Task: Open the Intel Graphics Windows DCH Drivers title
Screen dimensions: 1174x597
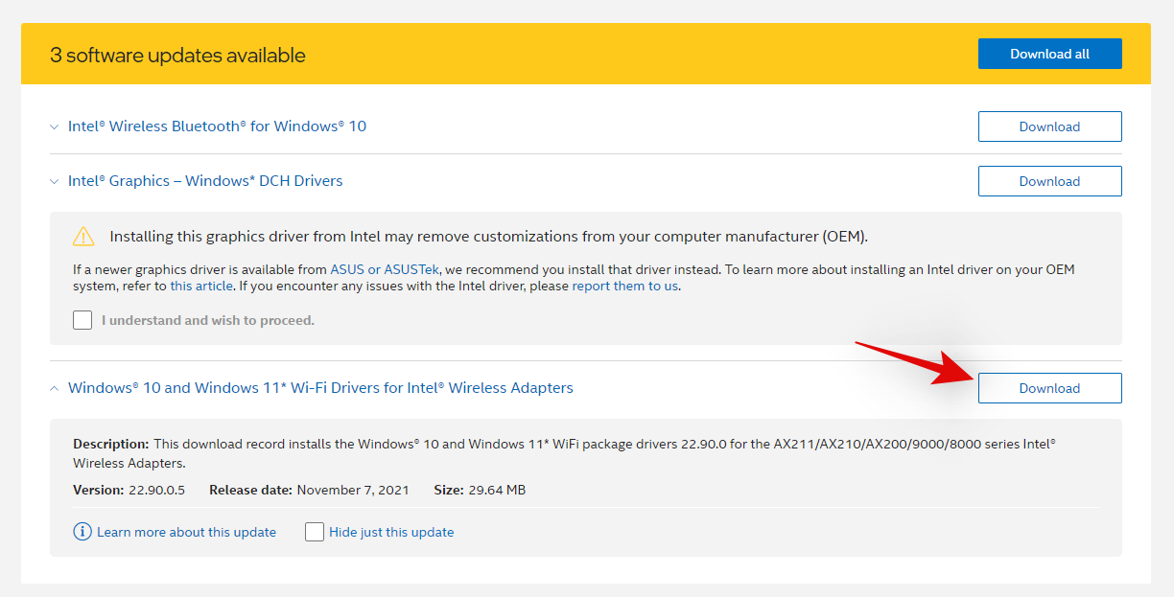Action: click(204, 180)
